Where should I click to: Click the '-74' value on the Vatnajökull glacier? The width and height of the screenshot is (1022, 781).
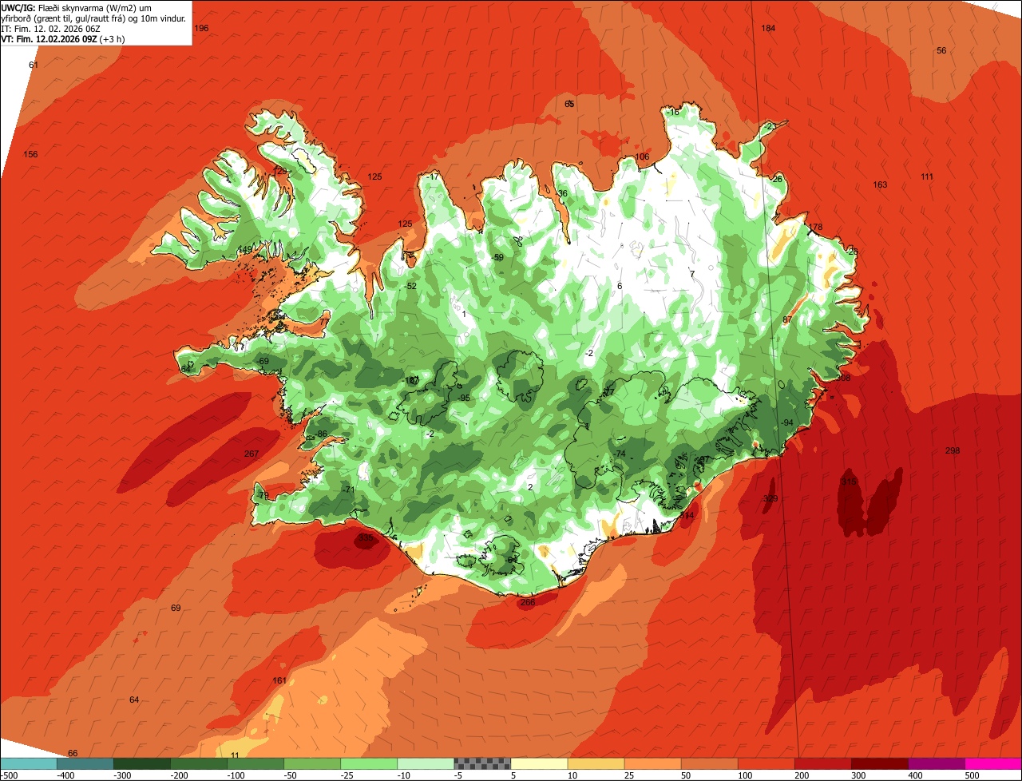(619, 454)
